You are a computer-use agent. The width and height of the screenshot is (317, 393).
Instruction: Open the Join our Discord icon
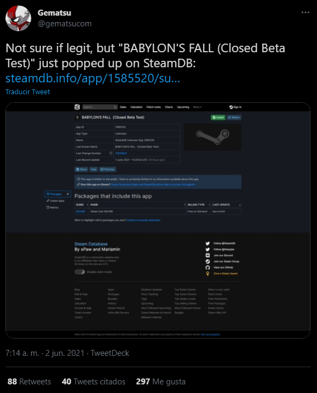(x=208, y=255)
